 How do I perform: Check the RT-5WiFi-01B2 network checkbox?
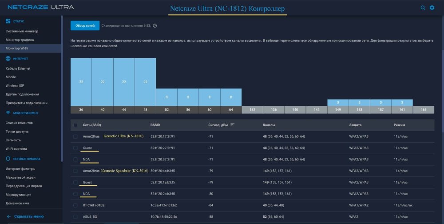pyautogui.click(x=75, y=205)
